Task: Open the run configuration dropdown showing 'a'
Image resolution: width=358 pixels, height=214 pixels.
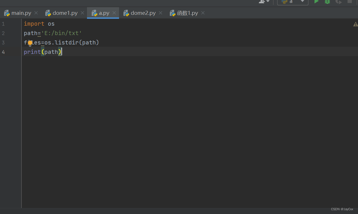Action: click(x=291, y=2)
